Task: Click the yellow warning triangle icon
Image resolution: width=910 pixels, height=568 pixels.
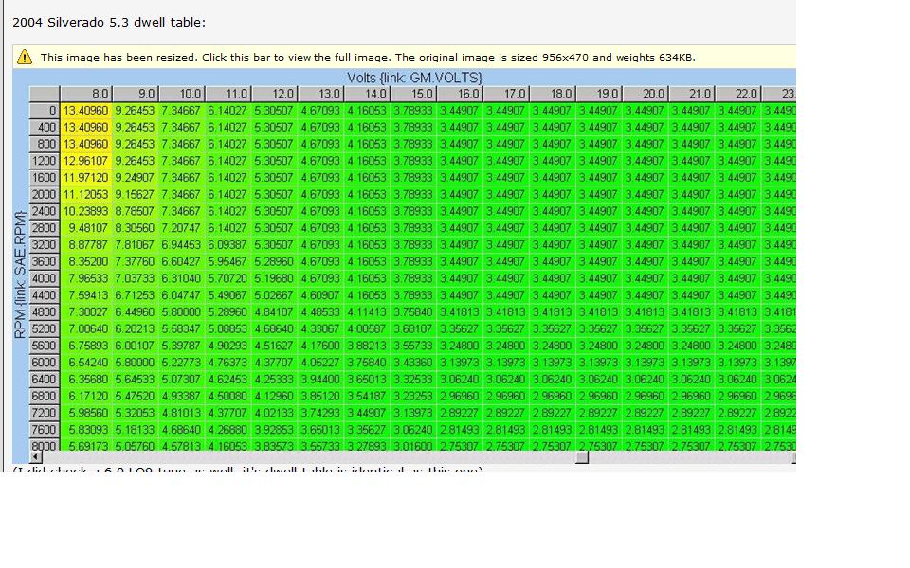Action: tap(25, 56)
